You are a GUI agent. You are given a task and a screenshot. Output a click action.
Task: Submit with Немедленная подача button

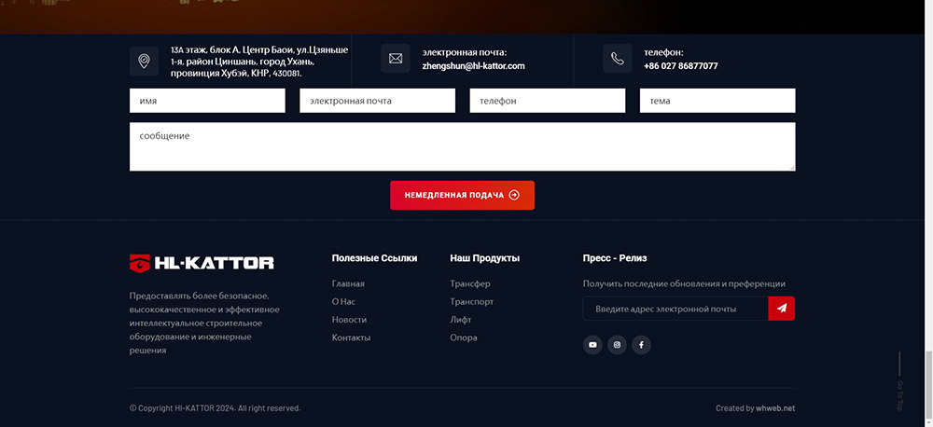(x=462, y=195)
